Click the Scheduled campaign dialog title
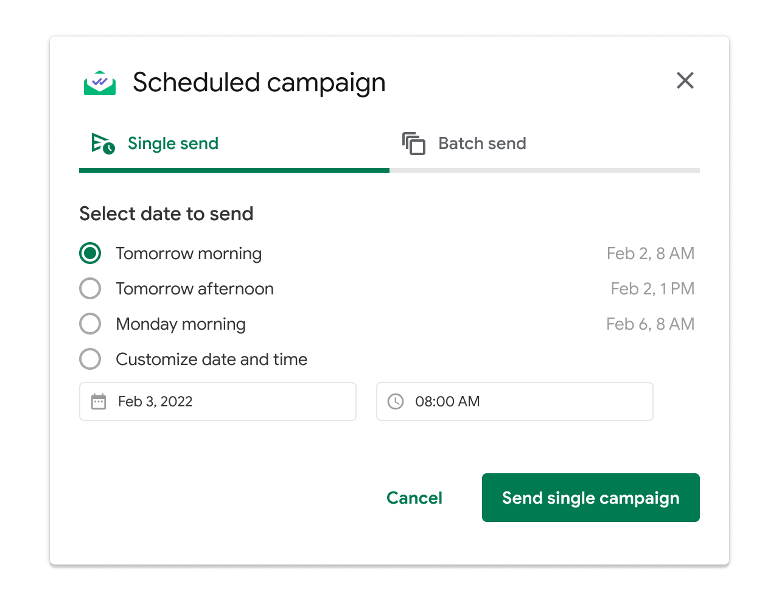Viewport: 779px width, 601px height. pyautogui.click(x=259, y=83)
